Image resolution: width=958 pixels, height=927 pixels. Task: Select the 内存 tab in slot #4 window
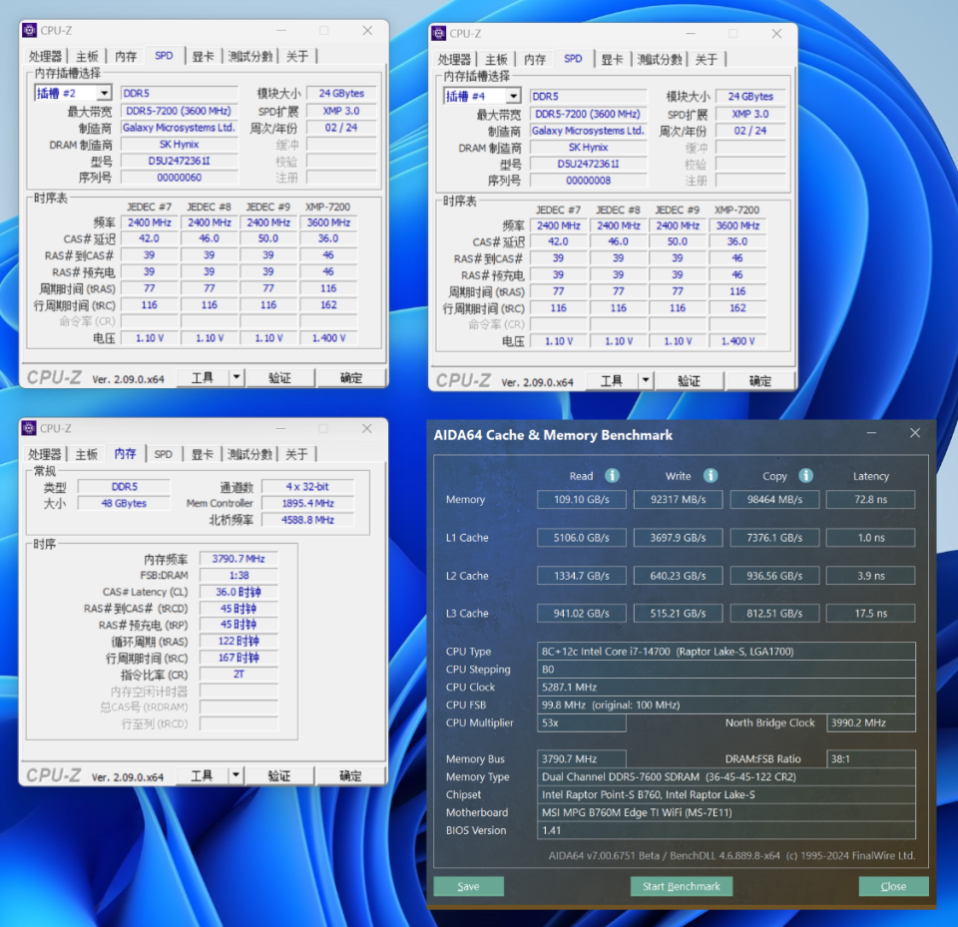(x=535, y=59)
